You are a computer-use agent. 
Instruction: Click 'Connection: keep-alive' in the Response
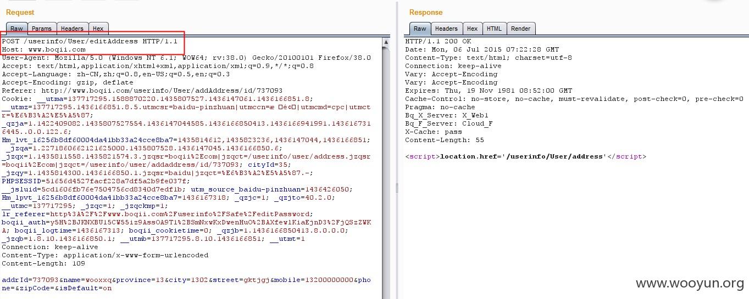453,66
